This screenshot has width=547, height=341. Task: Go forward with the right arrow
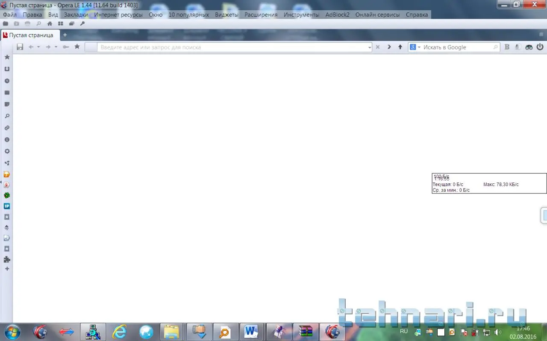point(48,47)
